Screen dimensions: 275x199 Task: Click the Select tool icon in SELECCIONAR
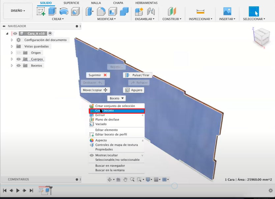pos(254,11)
